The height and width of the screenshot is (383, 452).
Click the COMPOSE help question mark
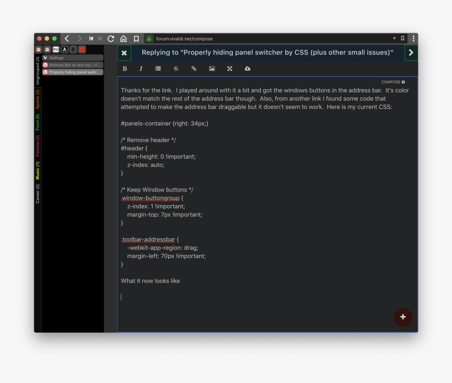click(403, 82)
